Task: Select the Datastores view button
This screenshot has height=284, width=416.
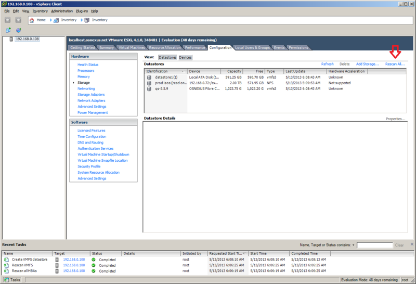Action: click(167, 57)
